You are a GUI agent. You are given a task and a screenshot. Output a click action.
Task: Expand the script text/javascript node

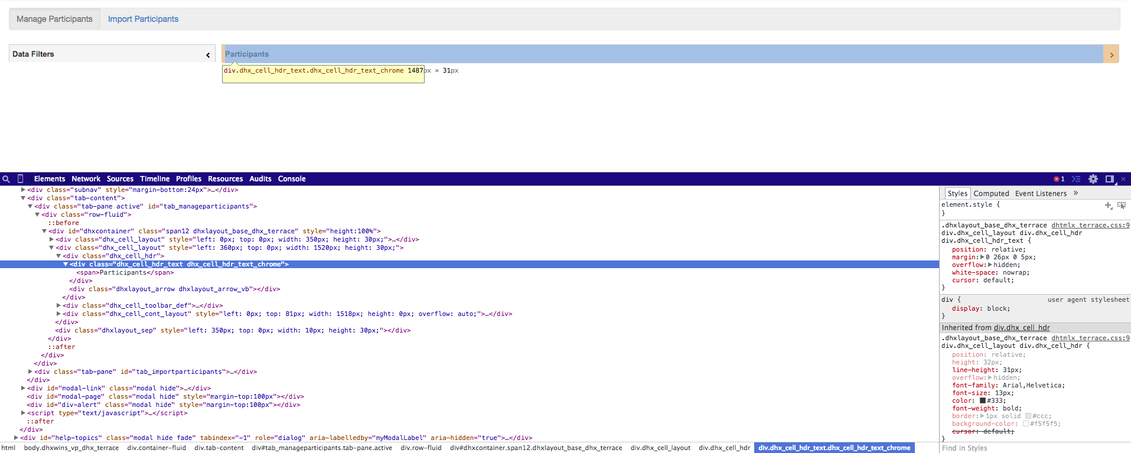pos(23,413)
